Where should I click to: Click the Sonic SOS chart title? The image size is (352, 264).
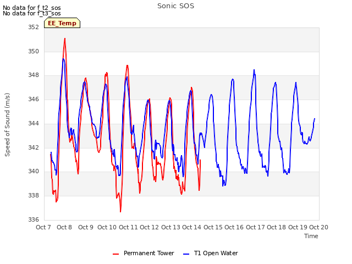(176, 6)
